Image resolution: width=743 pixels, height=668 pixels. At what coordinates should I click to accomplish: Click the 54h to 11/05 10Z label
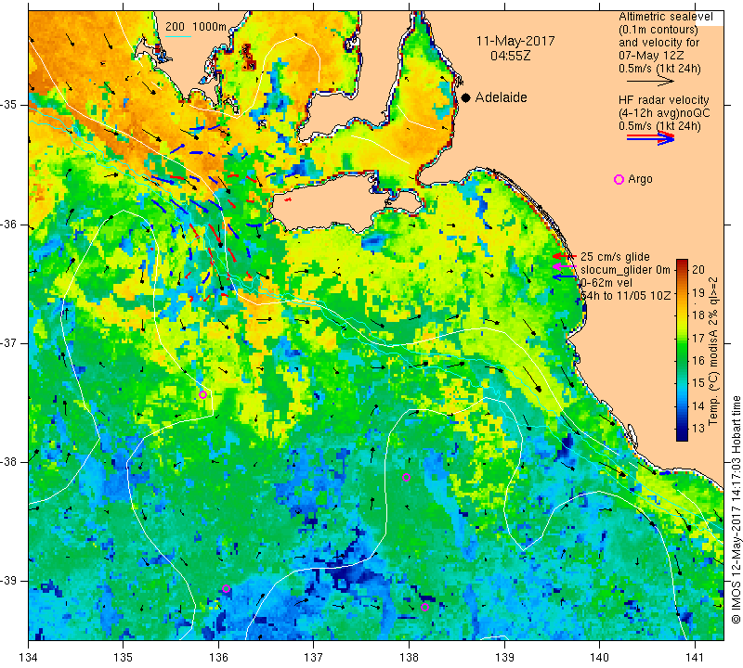click(626, 295)
